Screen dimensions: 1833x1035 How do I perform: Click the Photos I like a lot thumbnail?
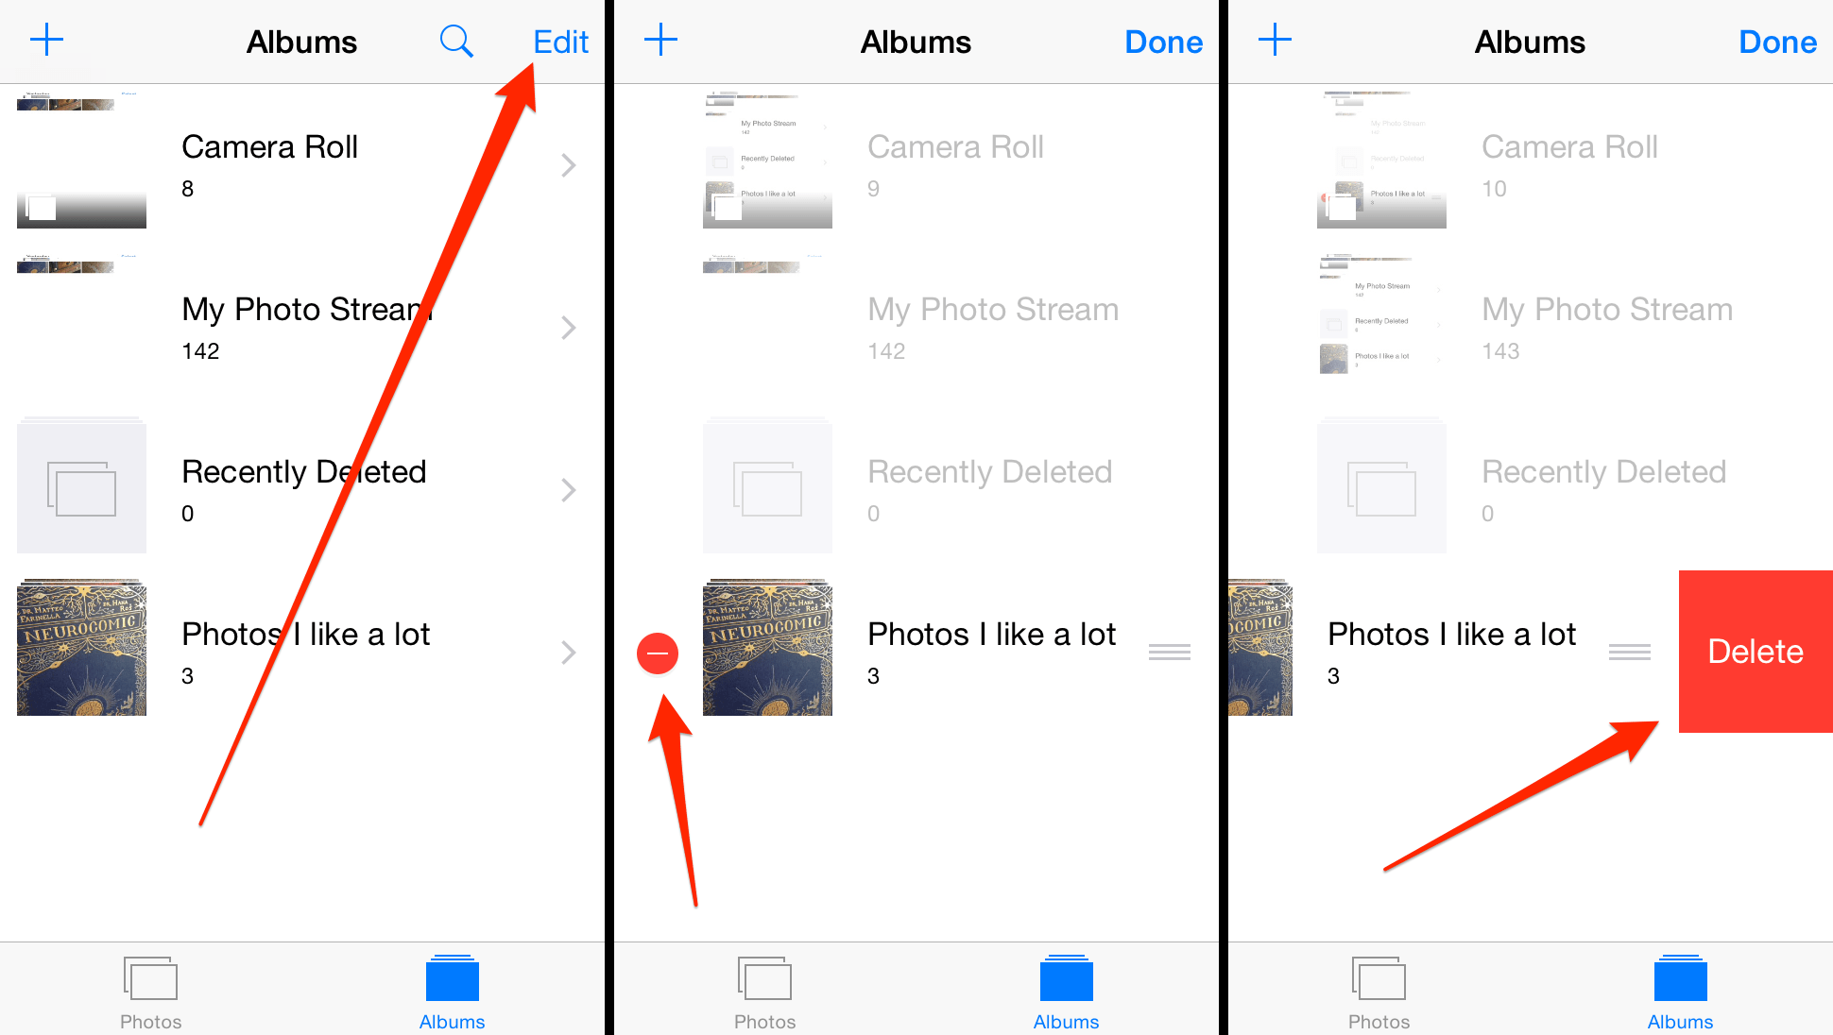click(x=82, y=652)
